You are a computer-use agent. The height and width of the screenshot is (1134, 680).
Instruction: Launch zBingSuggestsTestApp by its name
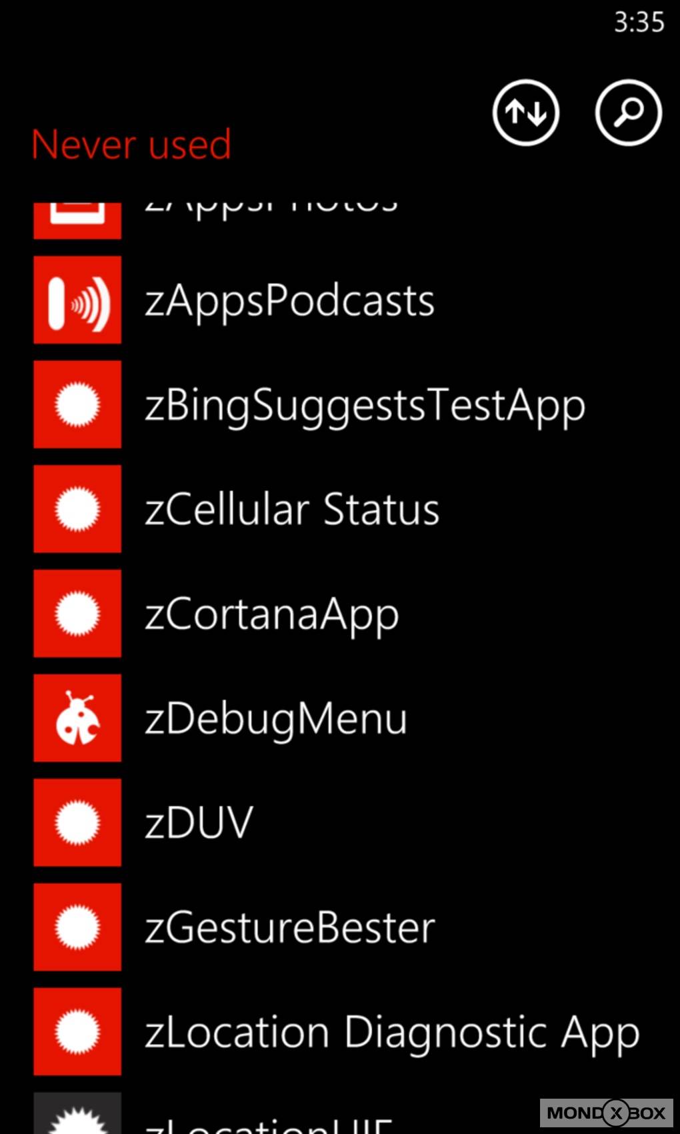pyautogui.click(x=365, y=406)
